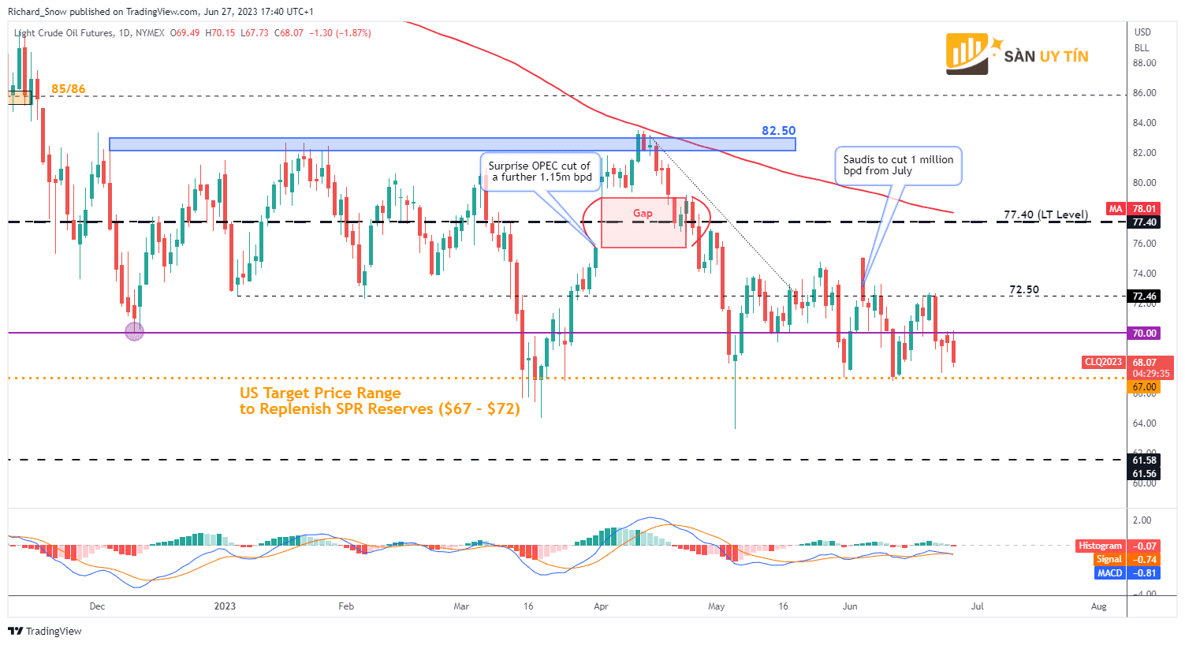1185x645 pixels.
Task: Click the L67.73 low price value
Action: coord(255,33)
